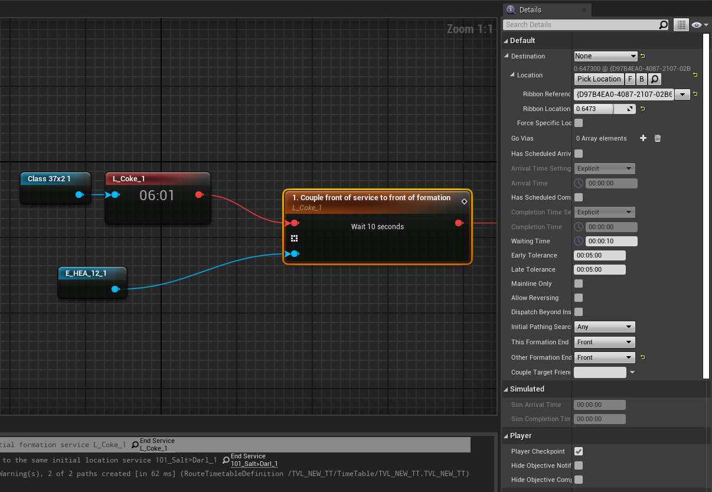Click the clock icon next to Arrival Time

pos(579,183)
